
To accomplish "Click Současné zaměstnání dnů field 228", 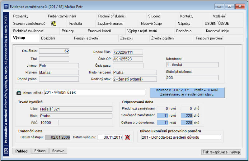I will click(186, 116).
